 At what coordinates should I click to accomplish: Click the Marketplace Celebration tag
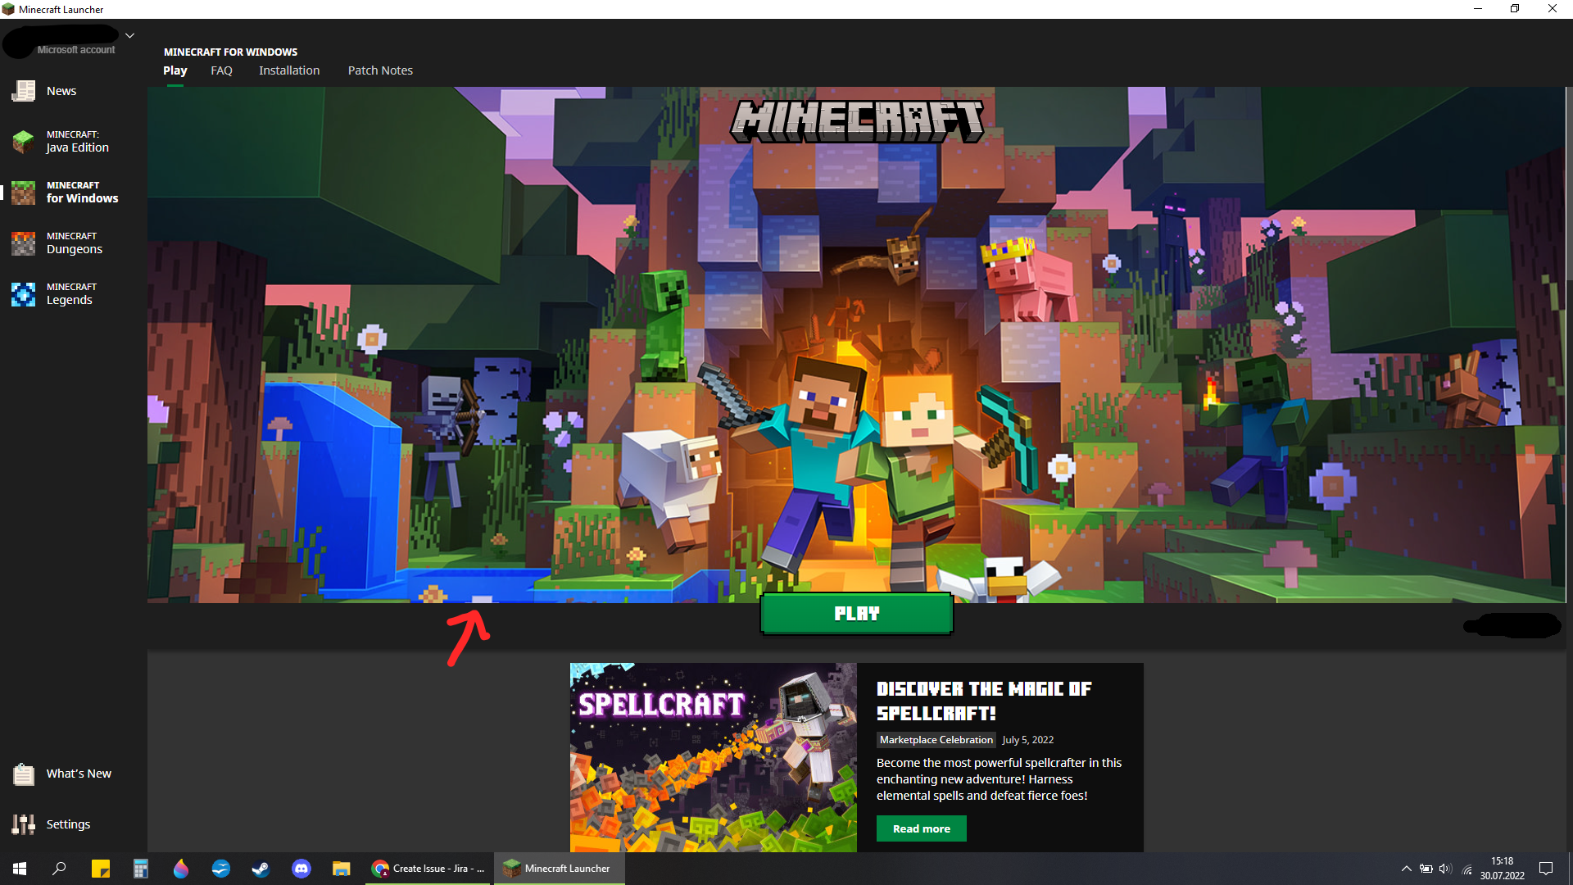coord(936,740)
